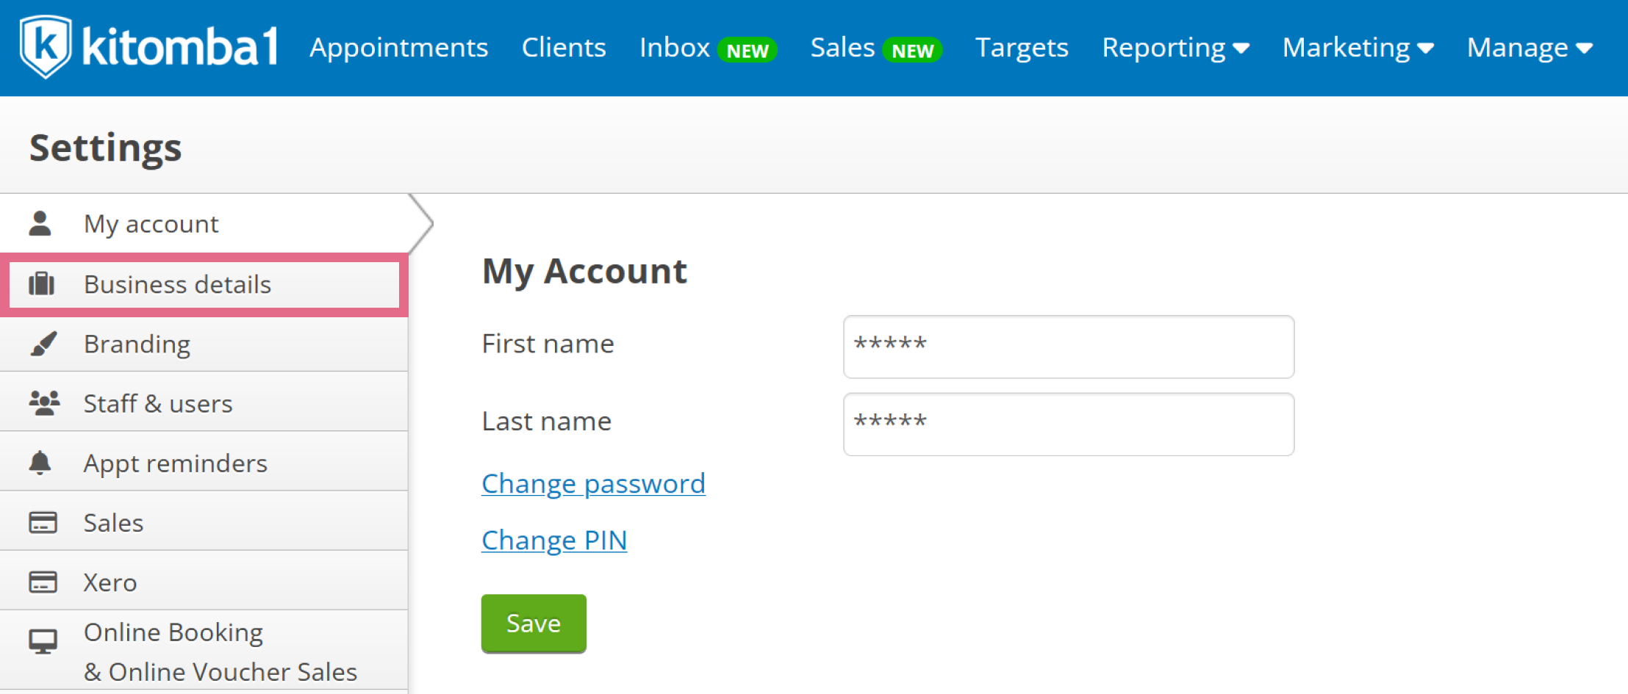
Task: Click the green Save button
Action: pyautogui.click(x=534, y=623)
